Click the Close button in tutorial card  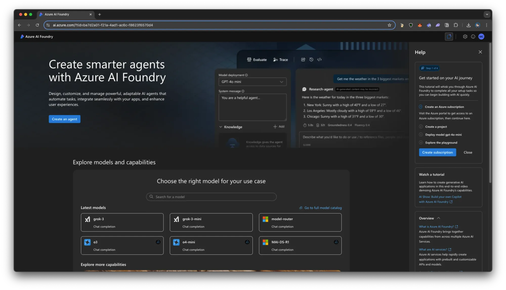[468, 152]
